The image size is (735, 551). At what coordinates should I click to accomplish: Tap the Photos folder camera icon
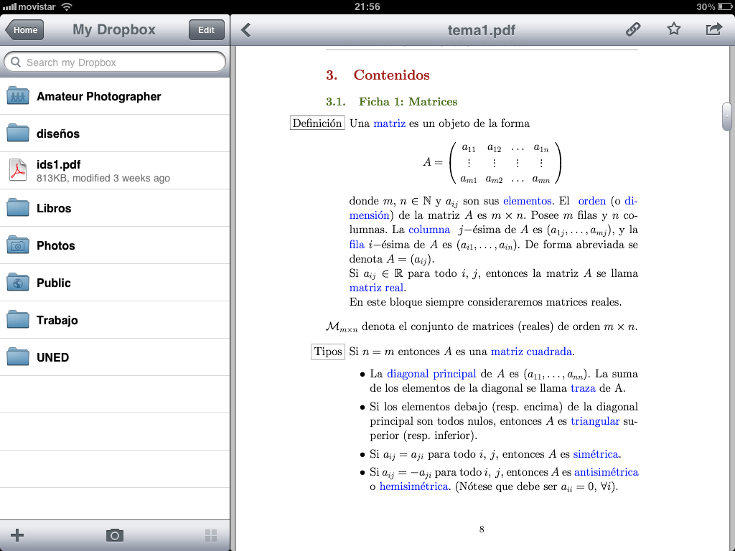[18, 245]
